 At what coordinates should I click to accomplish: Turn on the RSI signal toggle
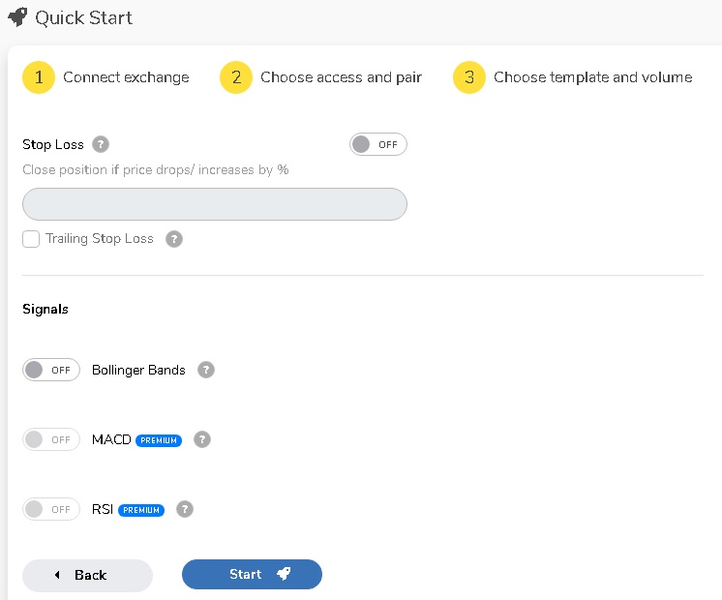tap(51, 509)
